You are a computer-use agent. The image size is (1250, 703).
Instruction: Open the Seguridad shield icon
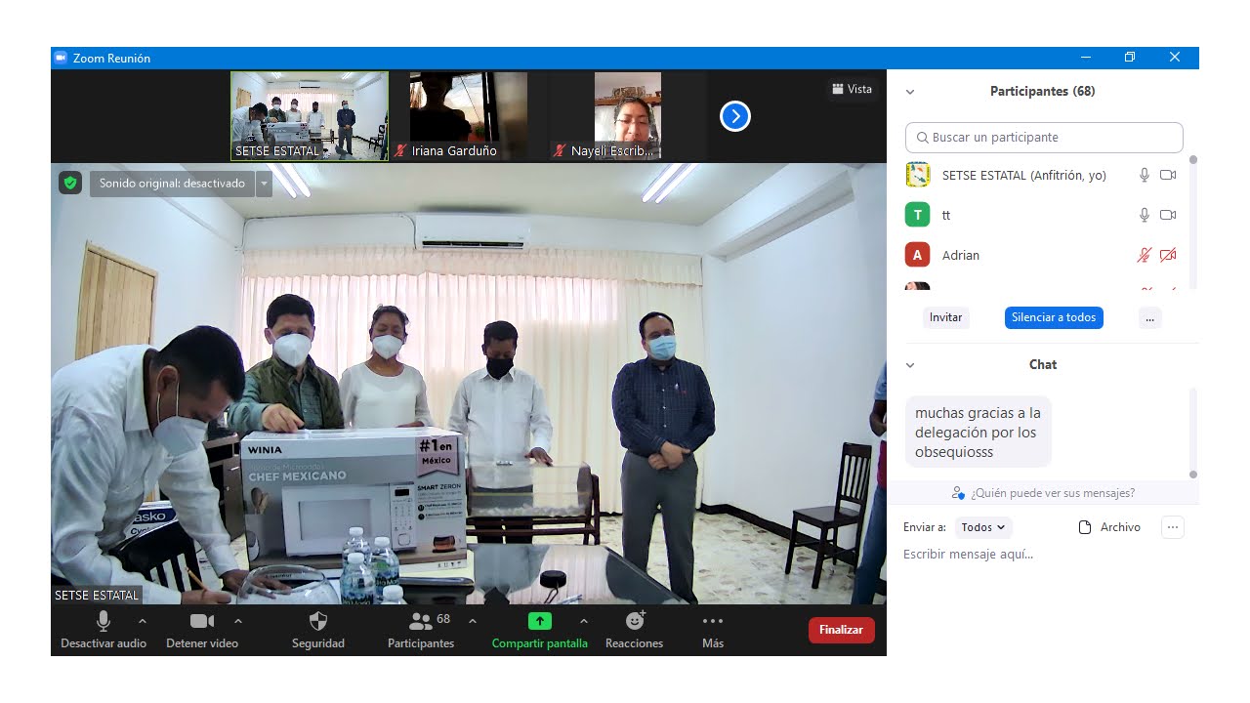[318, 622]
